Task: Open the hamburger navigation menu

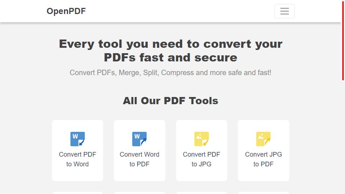Action: coord(285,11)
